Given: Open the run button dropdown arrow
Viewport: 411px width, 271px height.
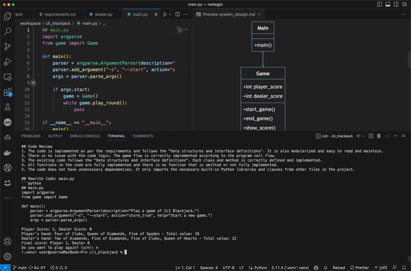Looking at the screenshot, I should pos(170,14).
